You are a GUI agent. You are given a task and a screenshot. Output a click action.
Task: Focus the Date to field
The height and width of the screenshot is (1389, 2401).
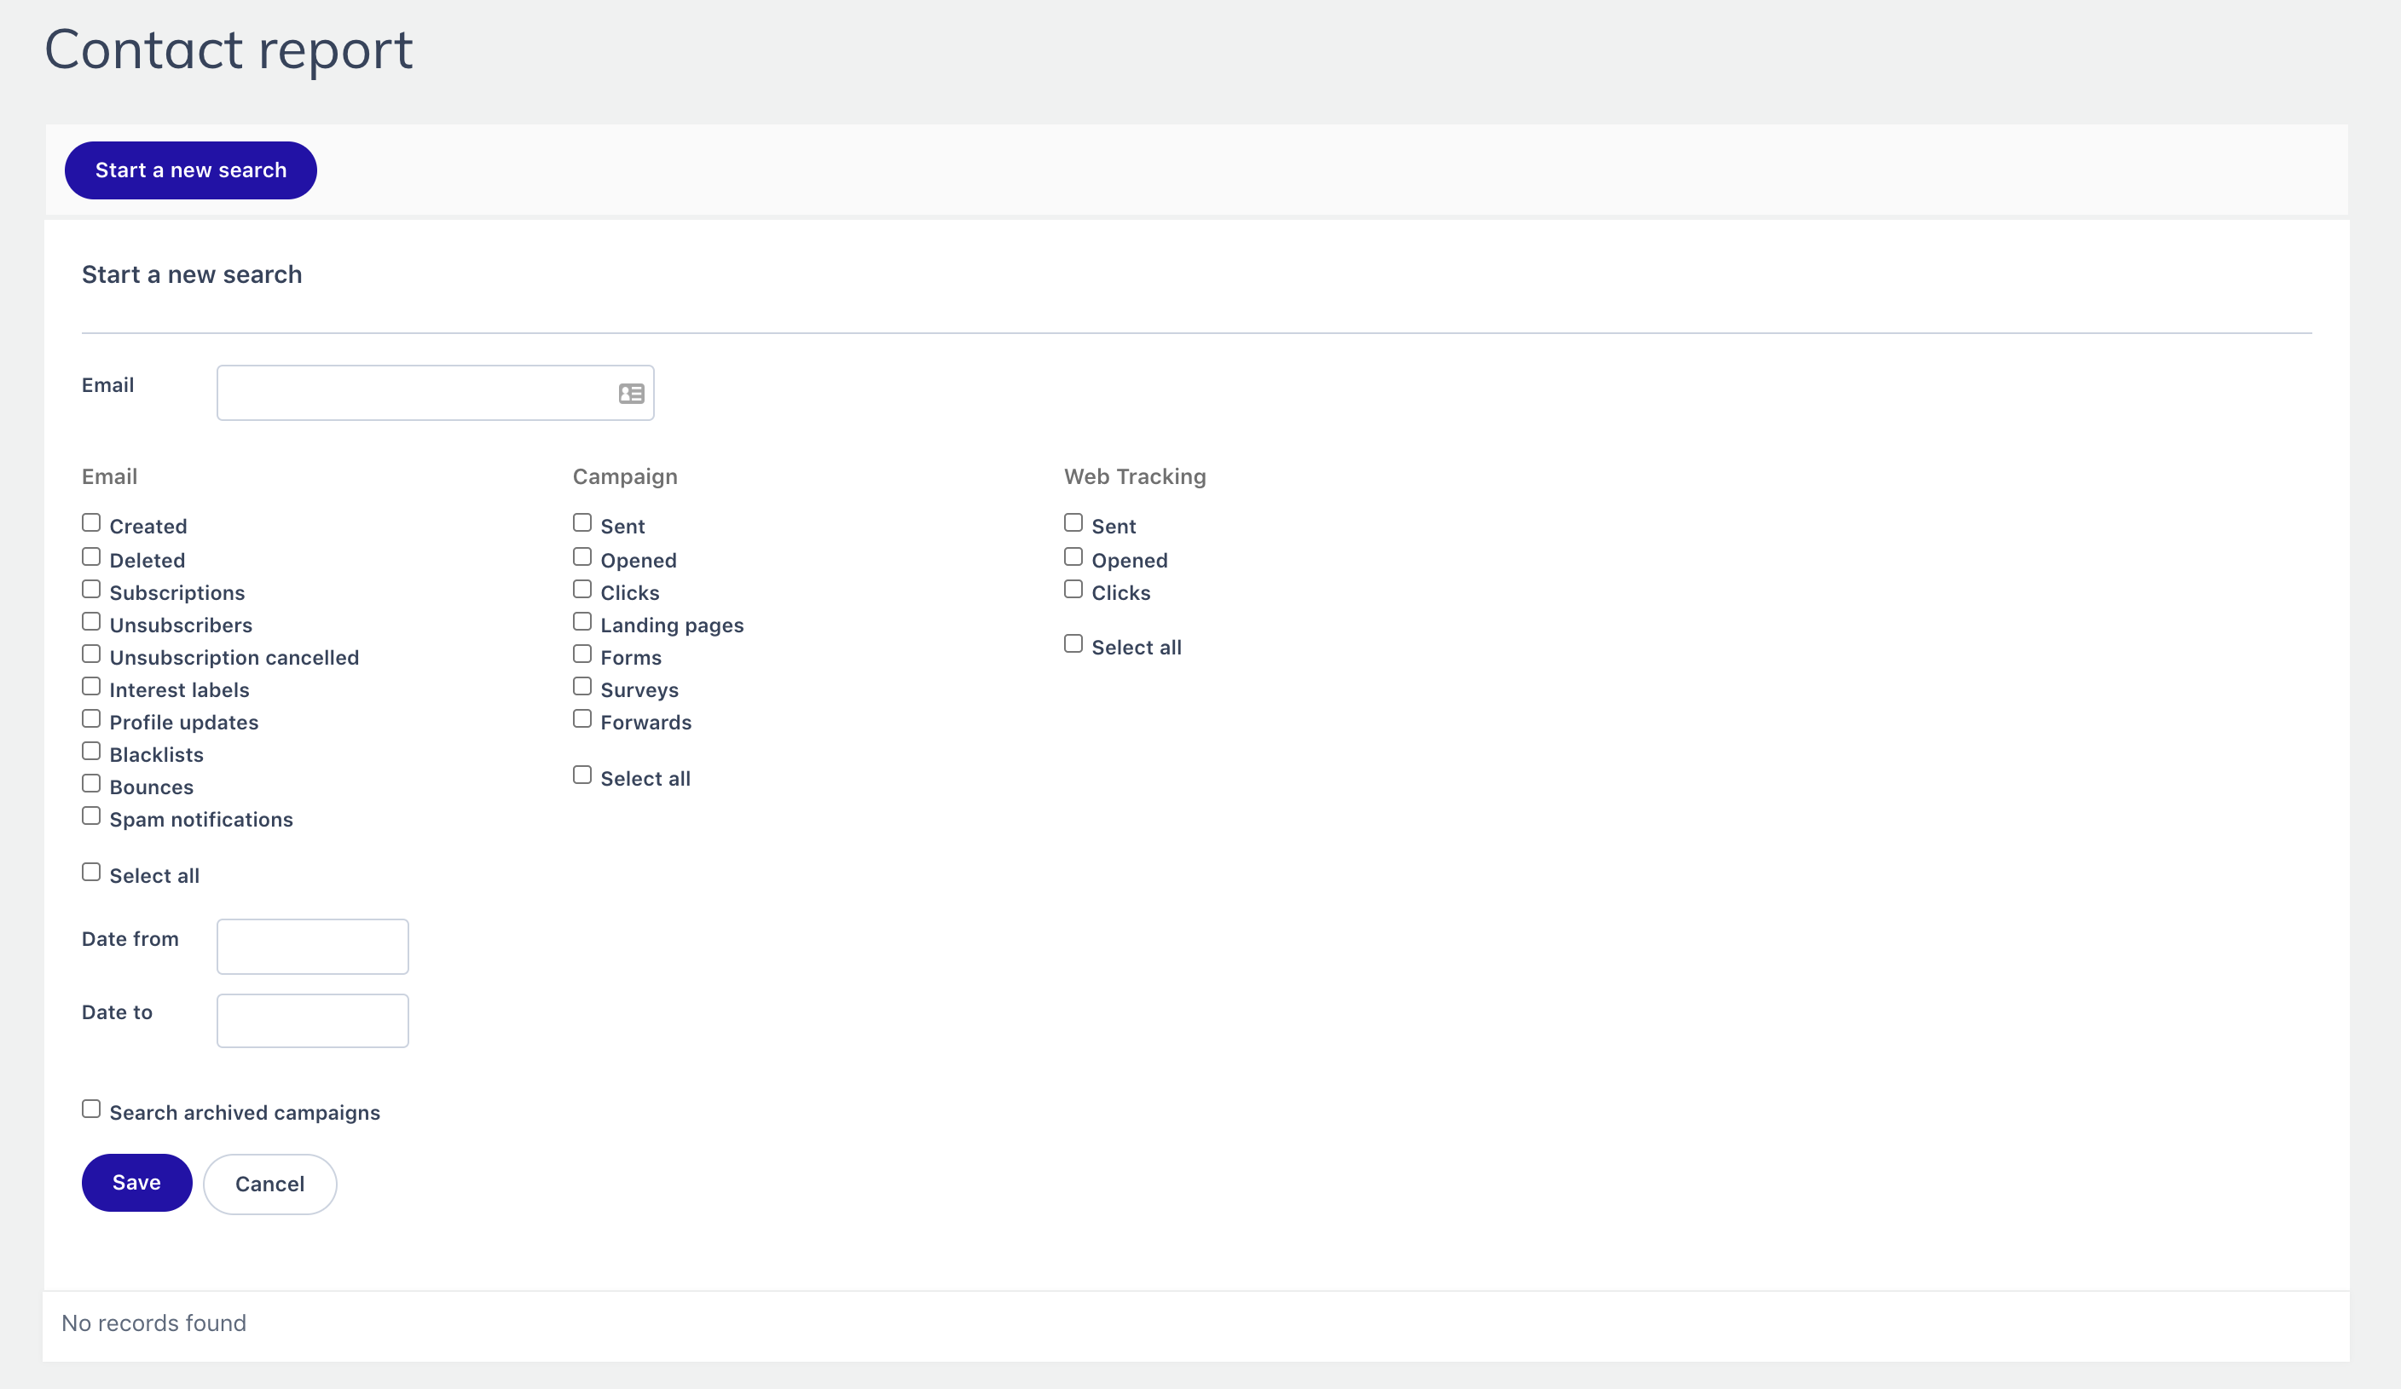[313, 1021]
